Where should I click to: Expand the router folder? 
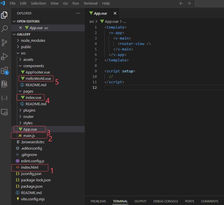coord(28,116)
